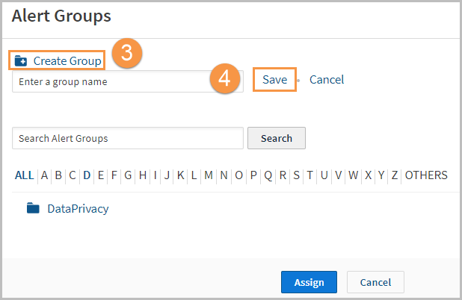Screen dimensions: 462x300
Task: Filter alert groups by letter D
Action: 87,175
